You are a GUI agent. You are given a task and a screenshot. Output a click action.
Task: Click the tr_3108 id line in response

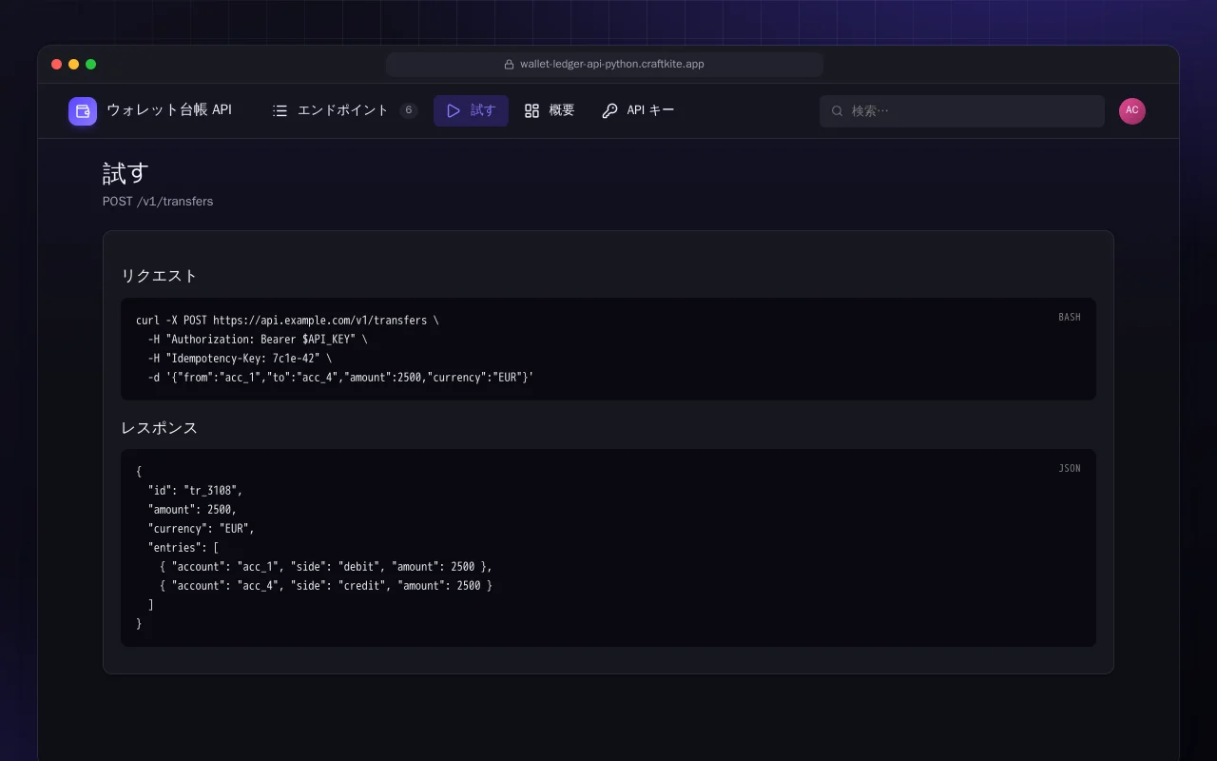tap(195, 491)
